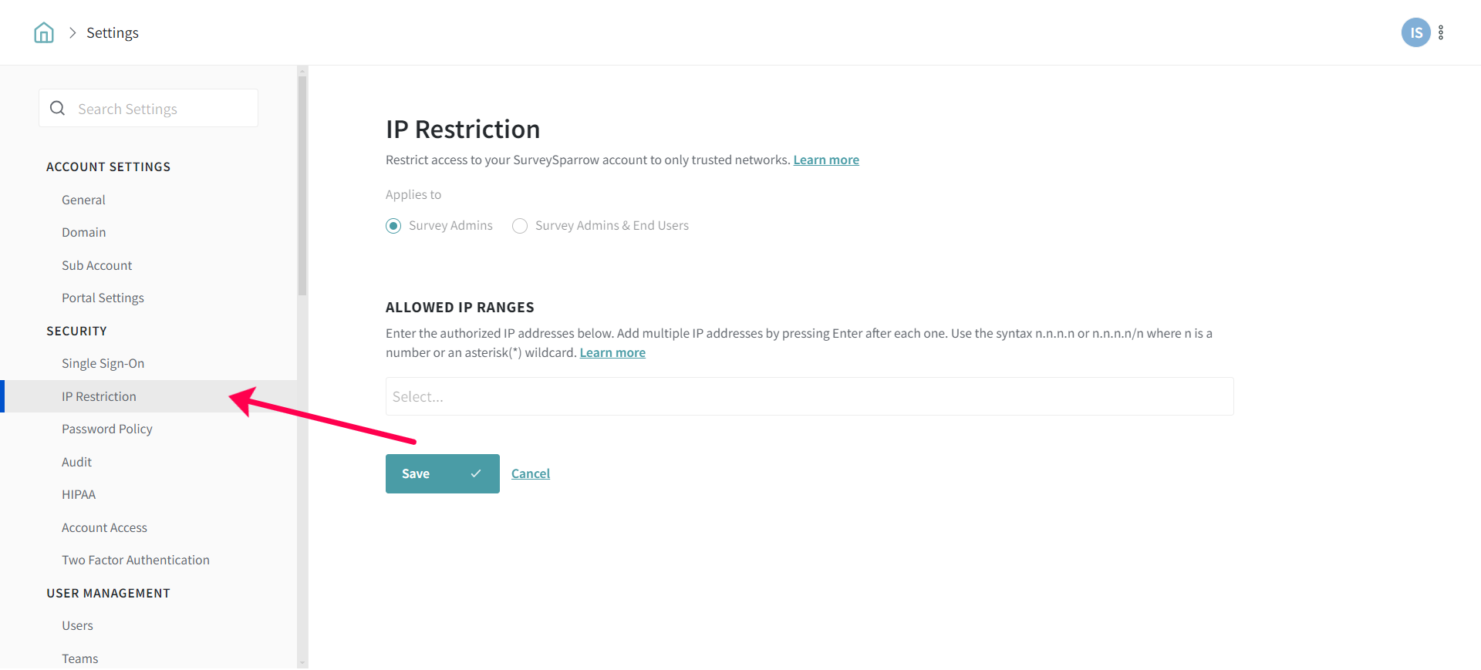Click the search magnifier icon
Viewport: 1481px width, 670px height.
pyautogui.click(x=58, y=109)
